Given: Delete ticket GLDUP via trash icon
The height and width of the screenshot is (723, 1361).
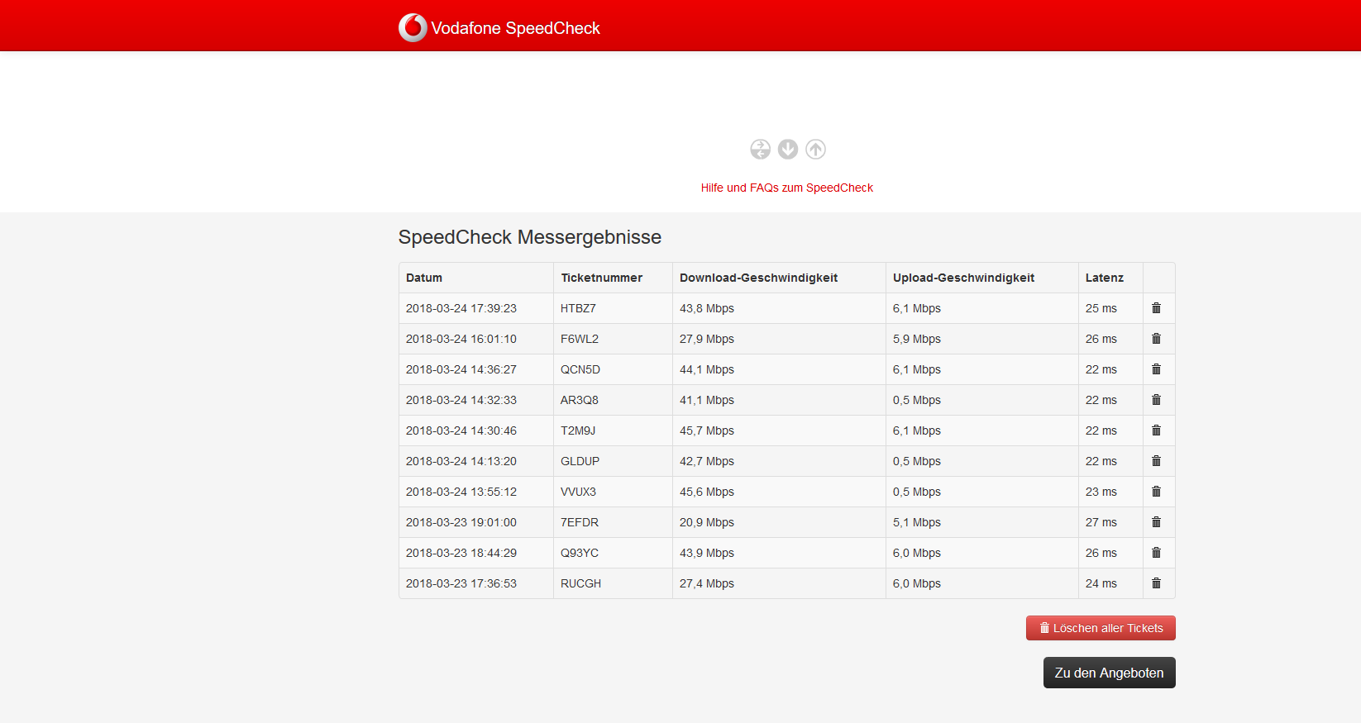Looking at the screenshot, I should (x=1156, y=461).
